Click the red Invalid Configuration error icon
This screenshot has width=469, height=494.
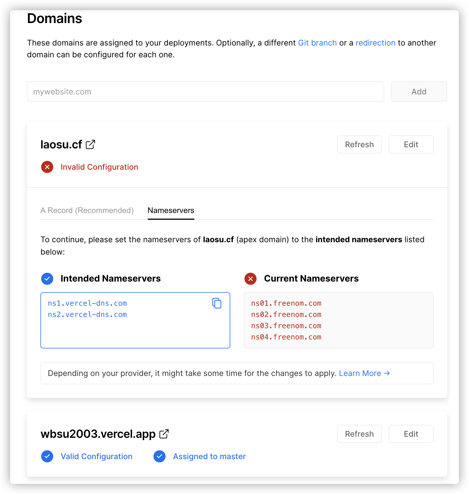[x=47, y=167]
